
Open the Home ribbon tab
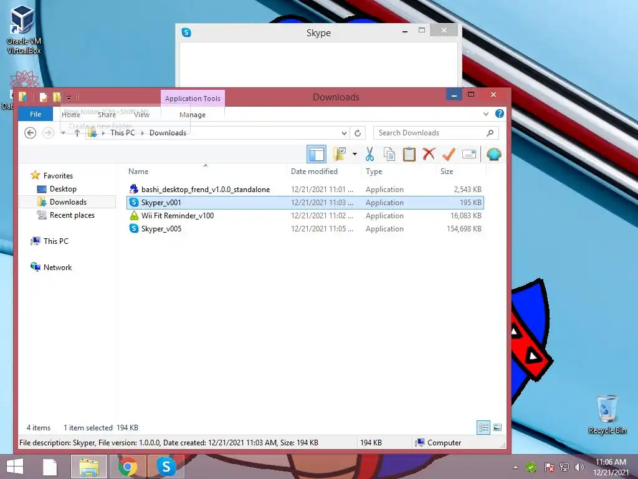pyautogui.click(x=71, y=115)
